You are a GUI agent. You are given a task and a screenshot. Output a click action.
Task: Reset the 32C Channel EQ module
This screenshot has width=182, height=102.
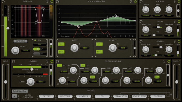point(57,61)
